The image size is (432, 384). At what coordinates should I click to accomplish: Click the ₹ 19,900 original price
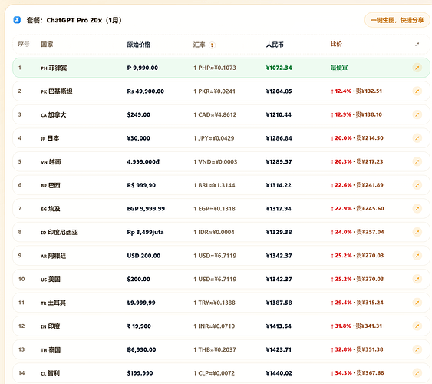tap(139, 326)
